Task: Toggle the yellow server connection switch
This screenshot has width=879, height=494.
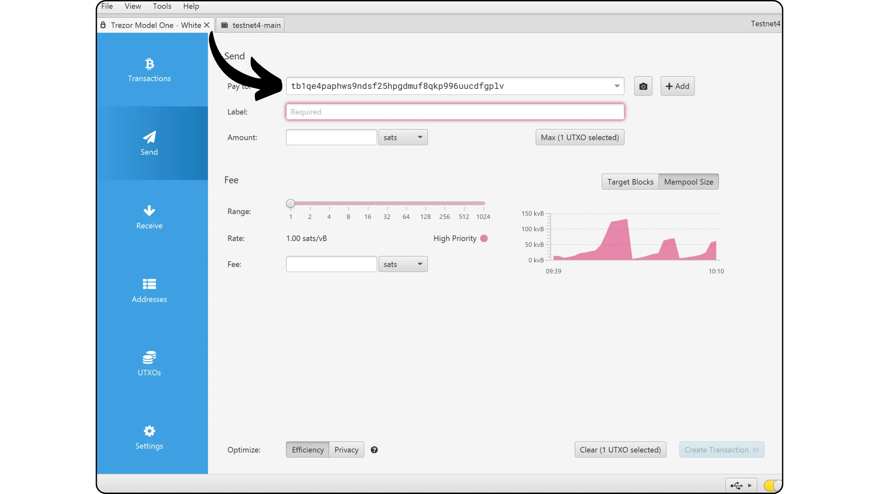Action: pyautogui.click(x=772, y=485)
